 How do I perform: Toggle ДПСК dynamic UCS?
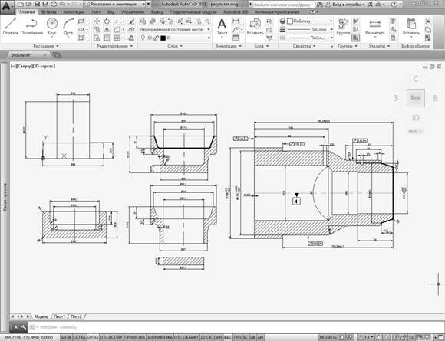[x=206, y=338]
